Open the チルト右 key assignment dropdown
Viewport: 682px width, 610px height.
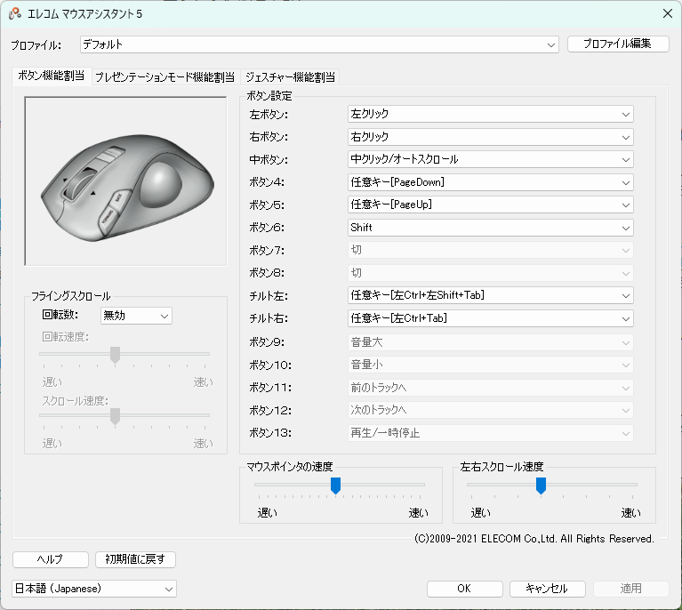coord(491,318)
